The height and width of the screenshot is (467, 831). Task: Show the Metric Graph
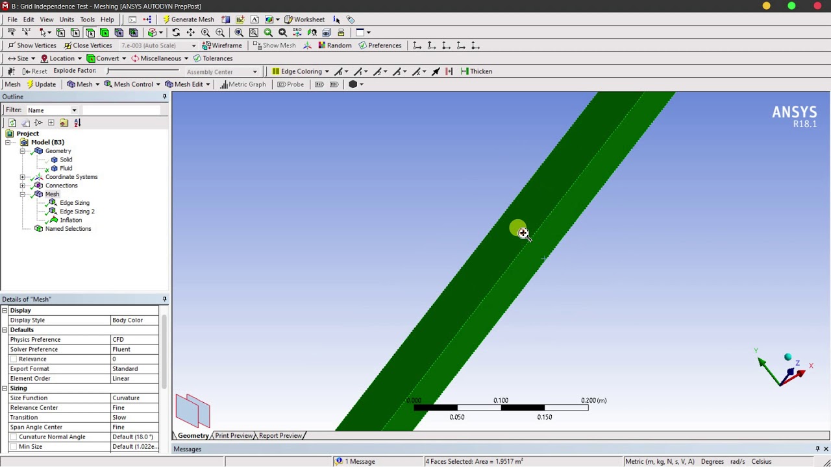coord(243,84)
